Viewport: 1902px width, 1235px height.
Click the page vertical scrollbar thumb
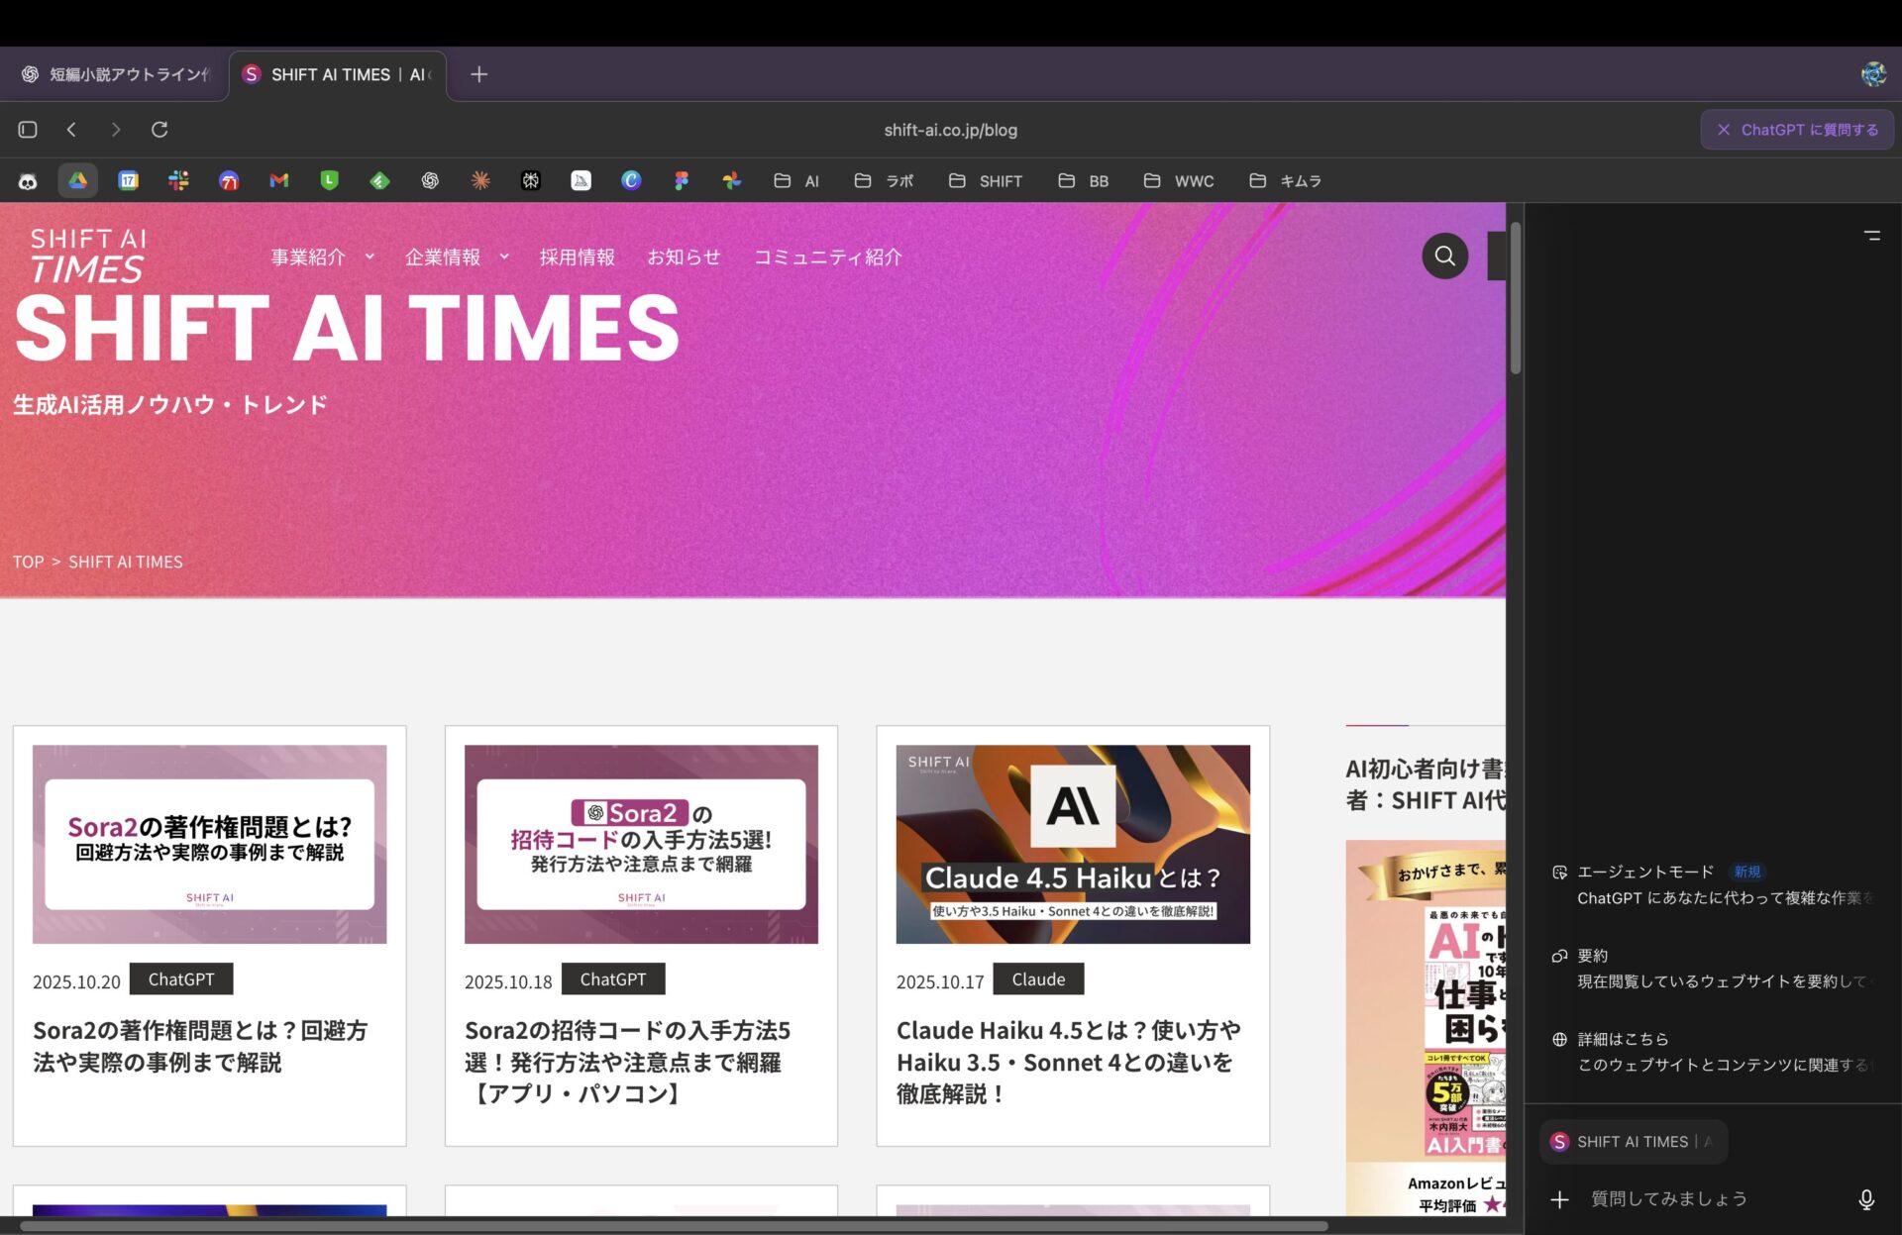click(1516, 297)
